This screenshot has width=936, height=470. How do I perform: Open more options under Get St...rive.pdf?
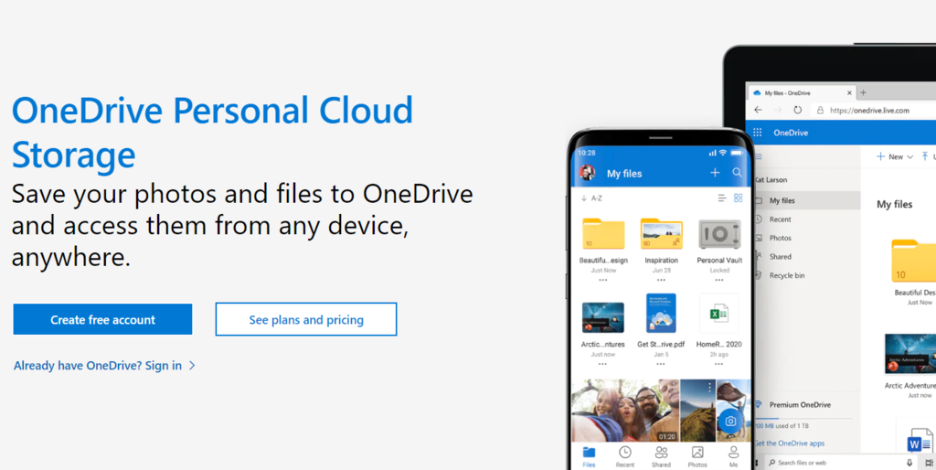(x=661, y=364)
